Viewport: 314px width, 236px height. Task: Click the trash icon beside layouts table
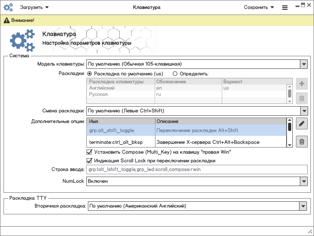point(301,98)
